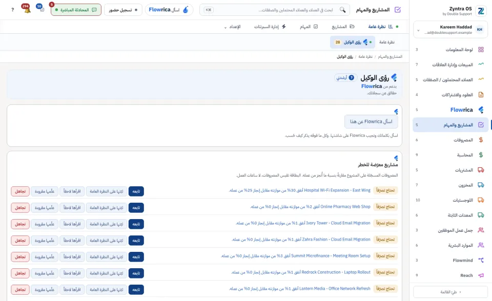This screenshot has width=492, height=301.
Task: Open جمل عمل الموظفين people icon
Action: (481, 230)
